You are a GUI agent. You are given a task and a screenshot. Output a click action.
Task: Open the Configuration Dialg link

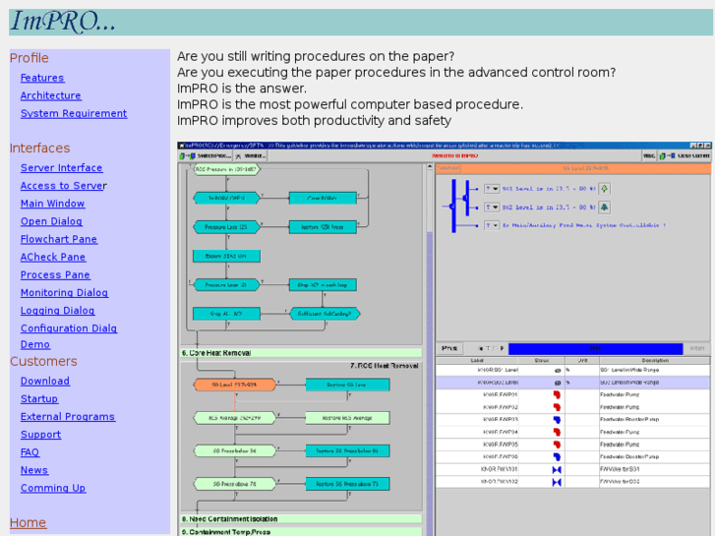point(69,328)
